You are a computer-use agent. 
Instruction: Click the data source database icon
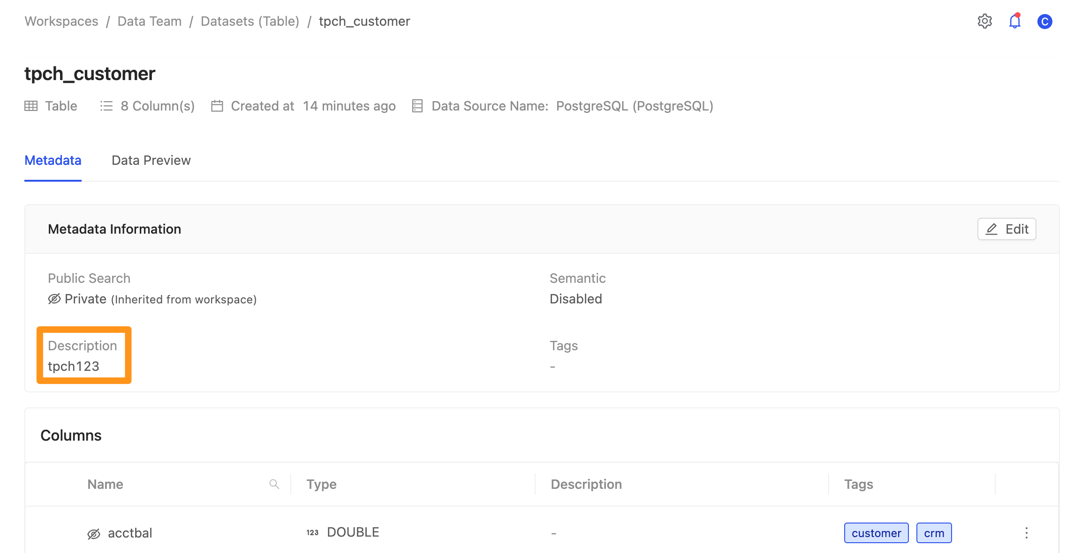click(x=417, y=106)
